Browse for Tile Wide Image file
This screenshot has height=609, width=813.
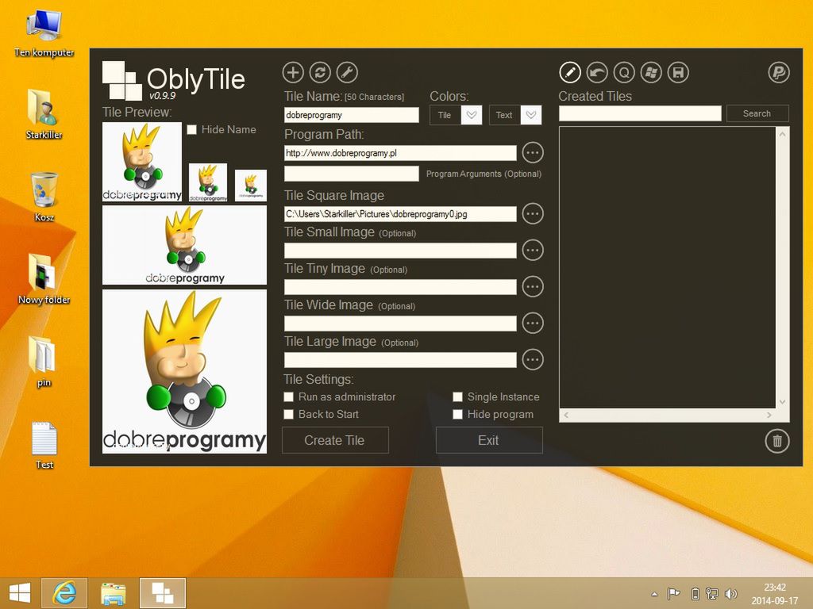[x=533, y=324]
